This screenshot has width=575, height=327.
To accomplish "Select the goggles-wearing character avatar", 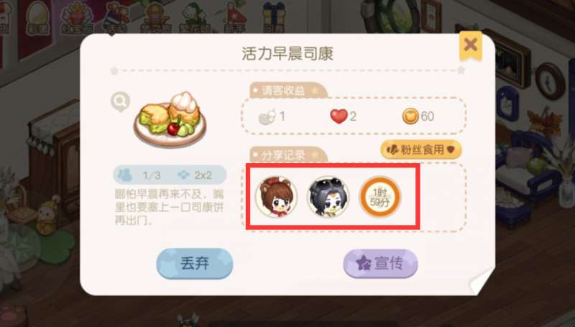I will 328,197.
